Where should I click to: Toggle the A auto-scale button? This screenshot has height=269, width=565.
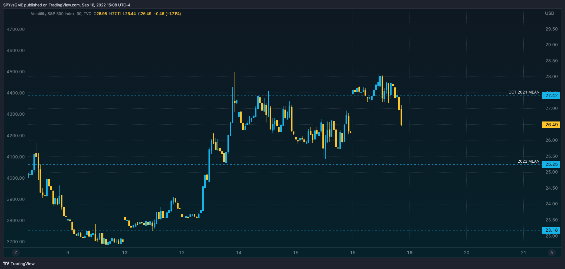click(552, 253)
